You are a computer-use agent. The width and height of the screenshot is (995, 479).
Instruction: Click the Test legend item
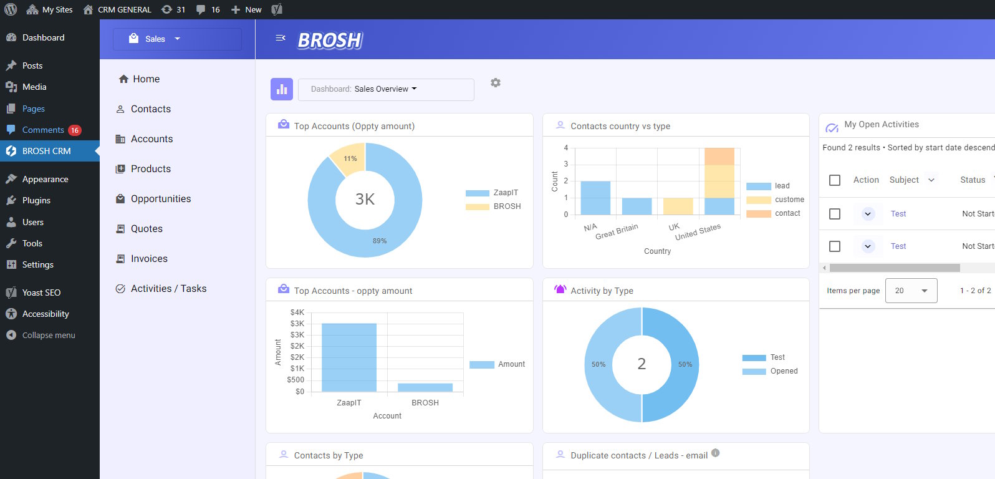[x=764, y=357]
